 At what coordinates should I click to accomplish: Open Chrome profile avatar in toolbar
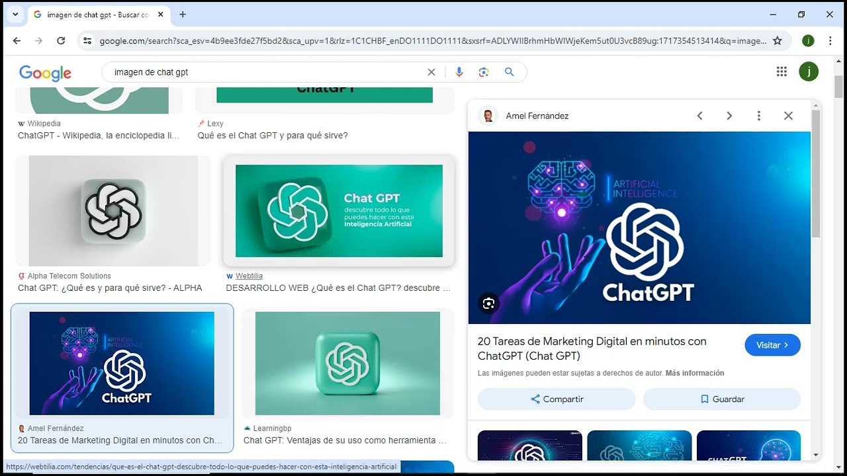(x=808, y=41)
